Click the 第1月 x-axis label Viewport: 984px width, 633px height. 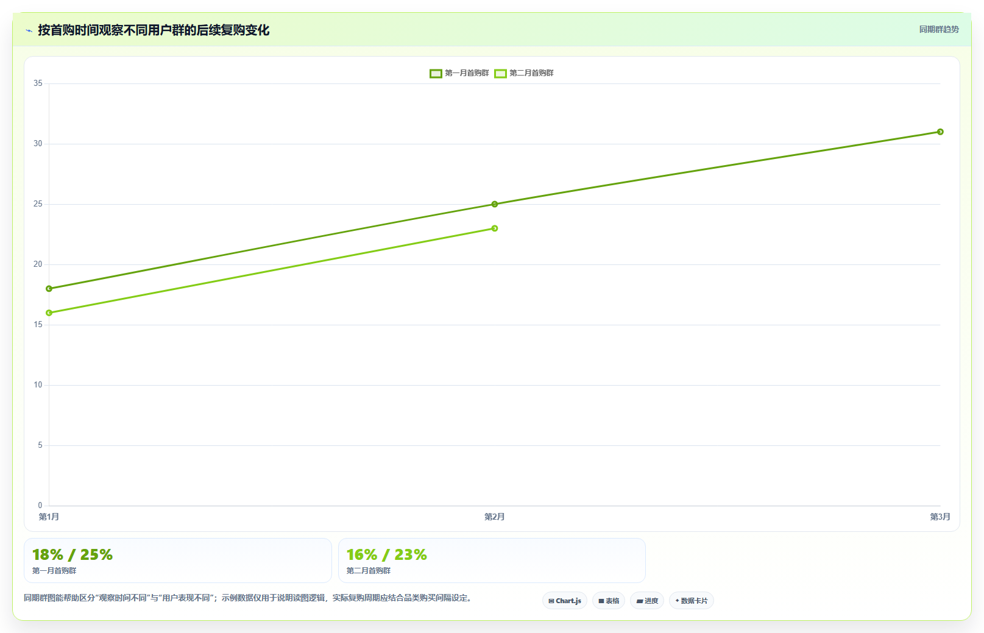coord(49,517)
